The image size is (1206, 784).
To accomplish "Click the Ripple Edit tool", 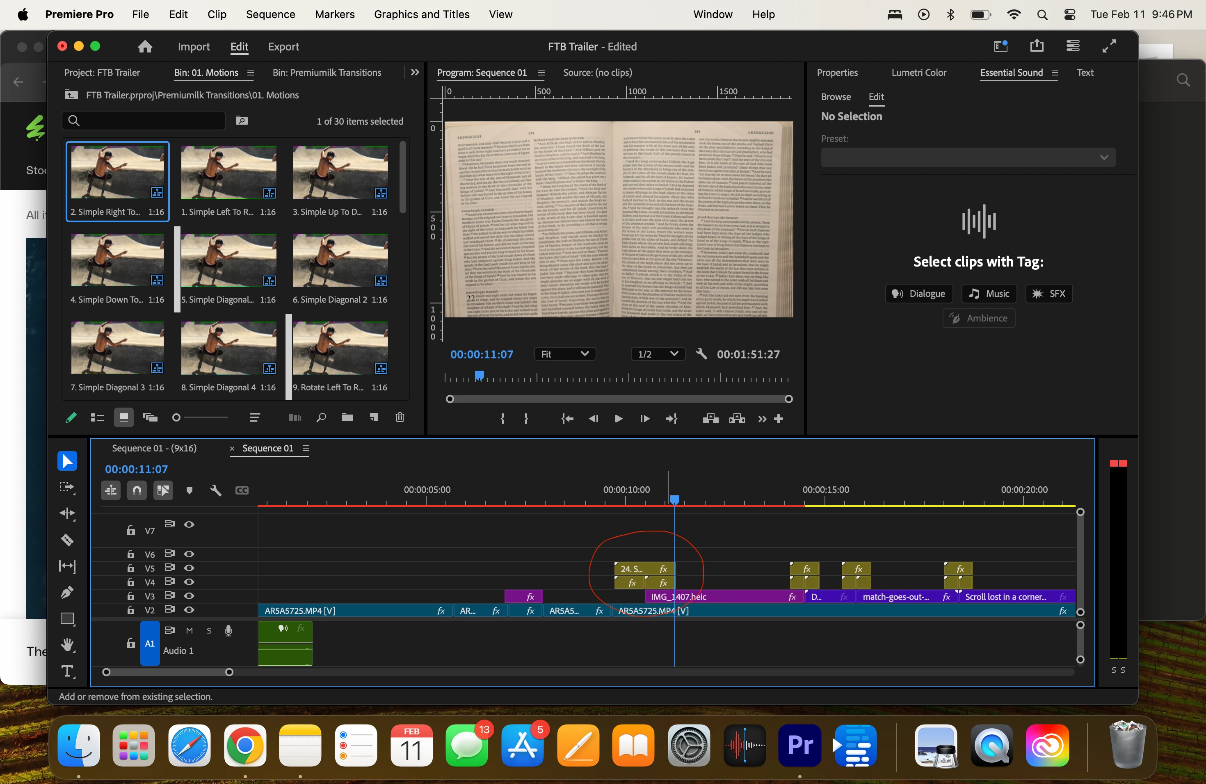I will 67,513.
